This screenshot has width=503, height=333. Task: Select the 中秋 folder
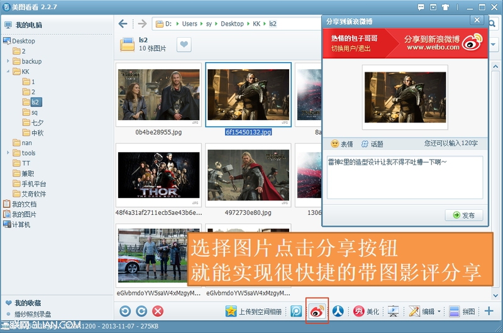33,133
